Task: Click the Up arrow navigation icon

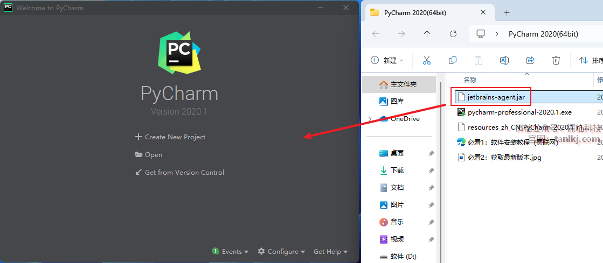Action: 427,34
